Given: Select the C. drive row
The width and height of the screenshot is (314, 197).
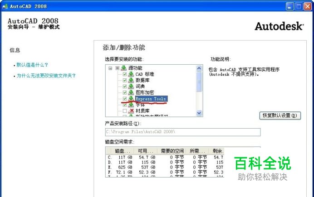Looking at the screenshot, I should (x=165, y=158).
